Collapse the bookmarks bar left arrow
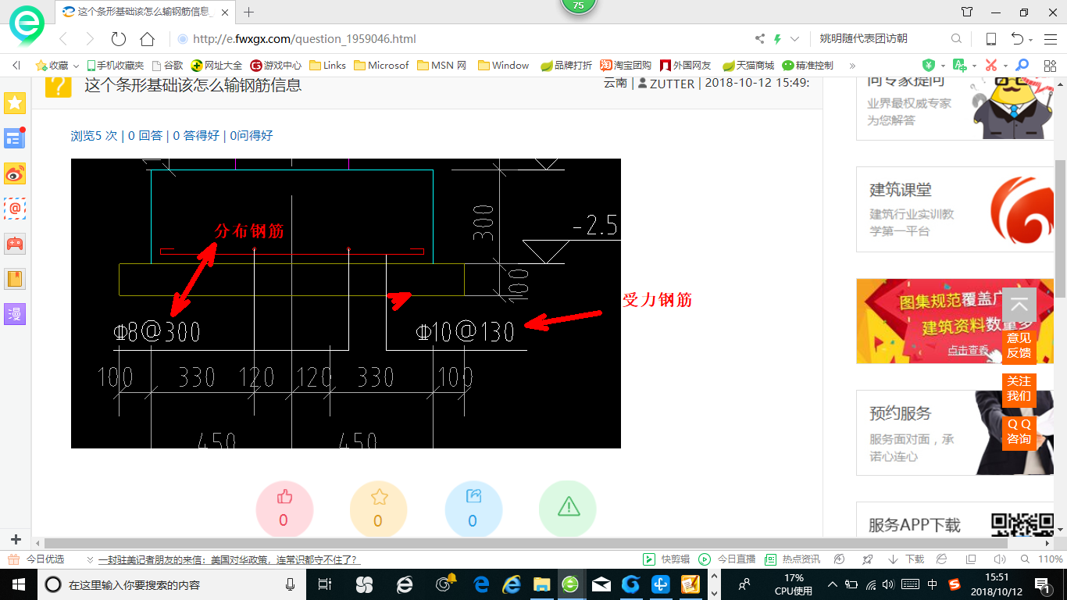Viewport: 1067px width, 600px height. pyautogui.click(x=16, y=66)
